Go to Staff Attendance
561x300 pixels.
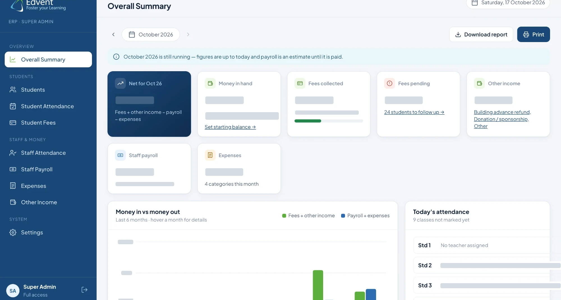coord(48,153)
